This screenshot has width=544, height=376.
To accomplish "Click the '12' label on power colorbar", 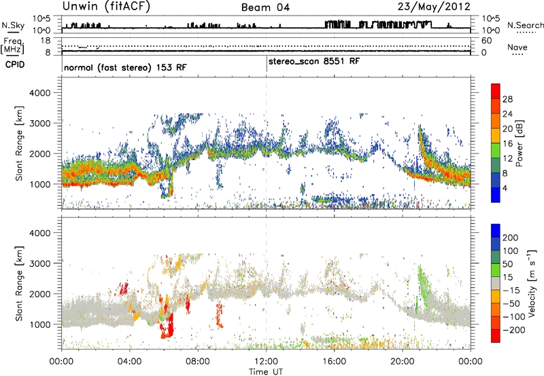I will [x=507, y=159].
